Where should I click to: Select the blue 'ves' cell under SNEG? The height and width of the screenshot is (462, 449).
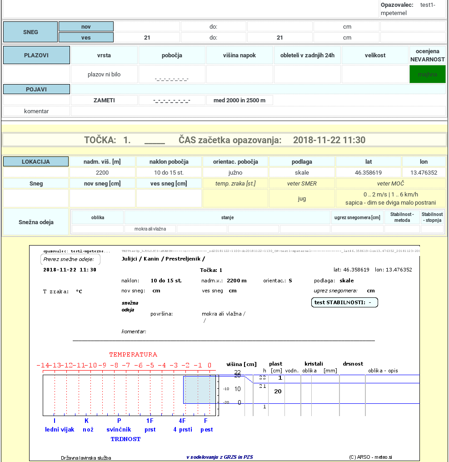click(86, 37)
